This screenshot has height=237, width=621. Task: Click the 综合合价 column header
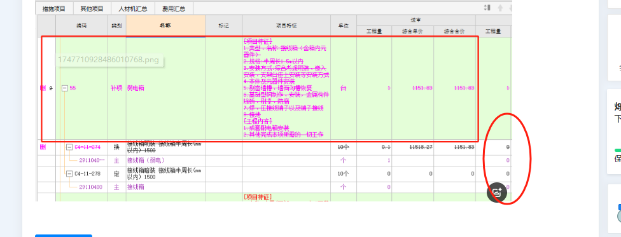(454, 31)
